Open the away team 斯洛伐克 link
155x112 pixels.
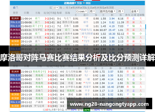[x=71, y=75]
